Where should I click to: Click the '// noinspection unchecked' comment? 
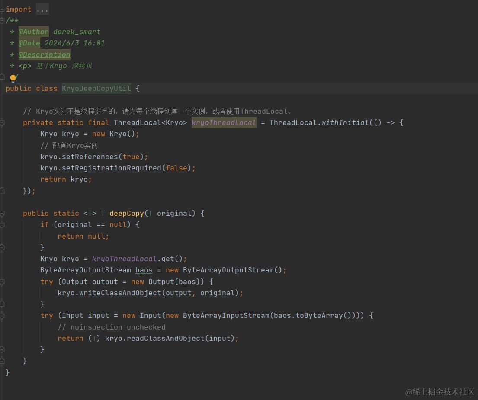(112, 327)
